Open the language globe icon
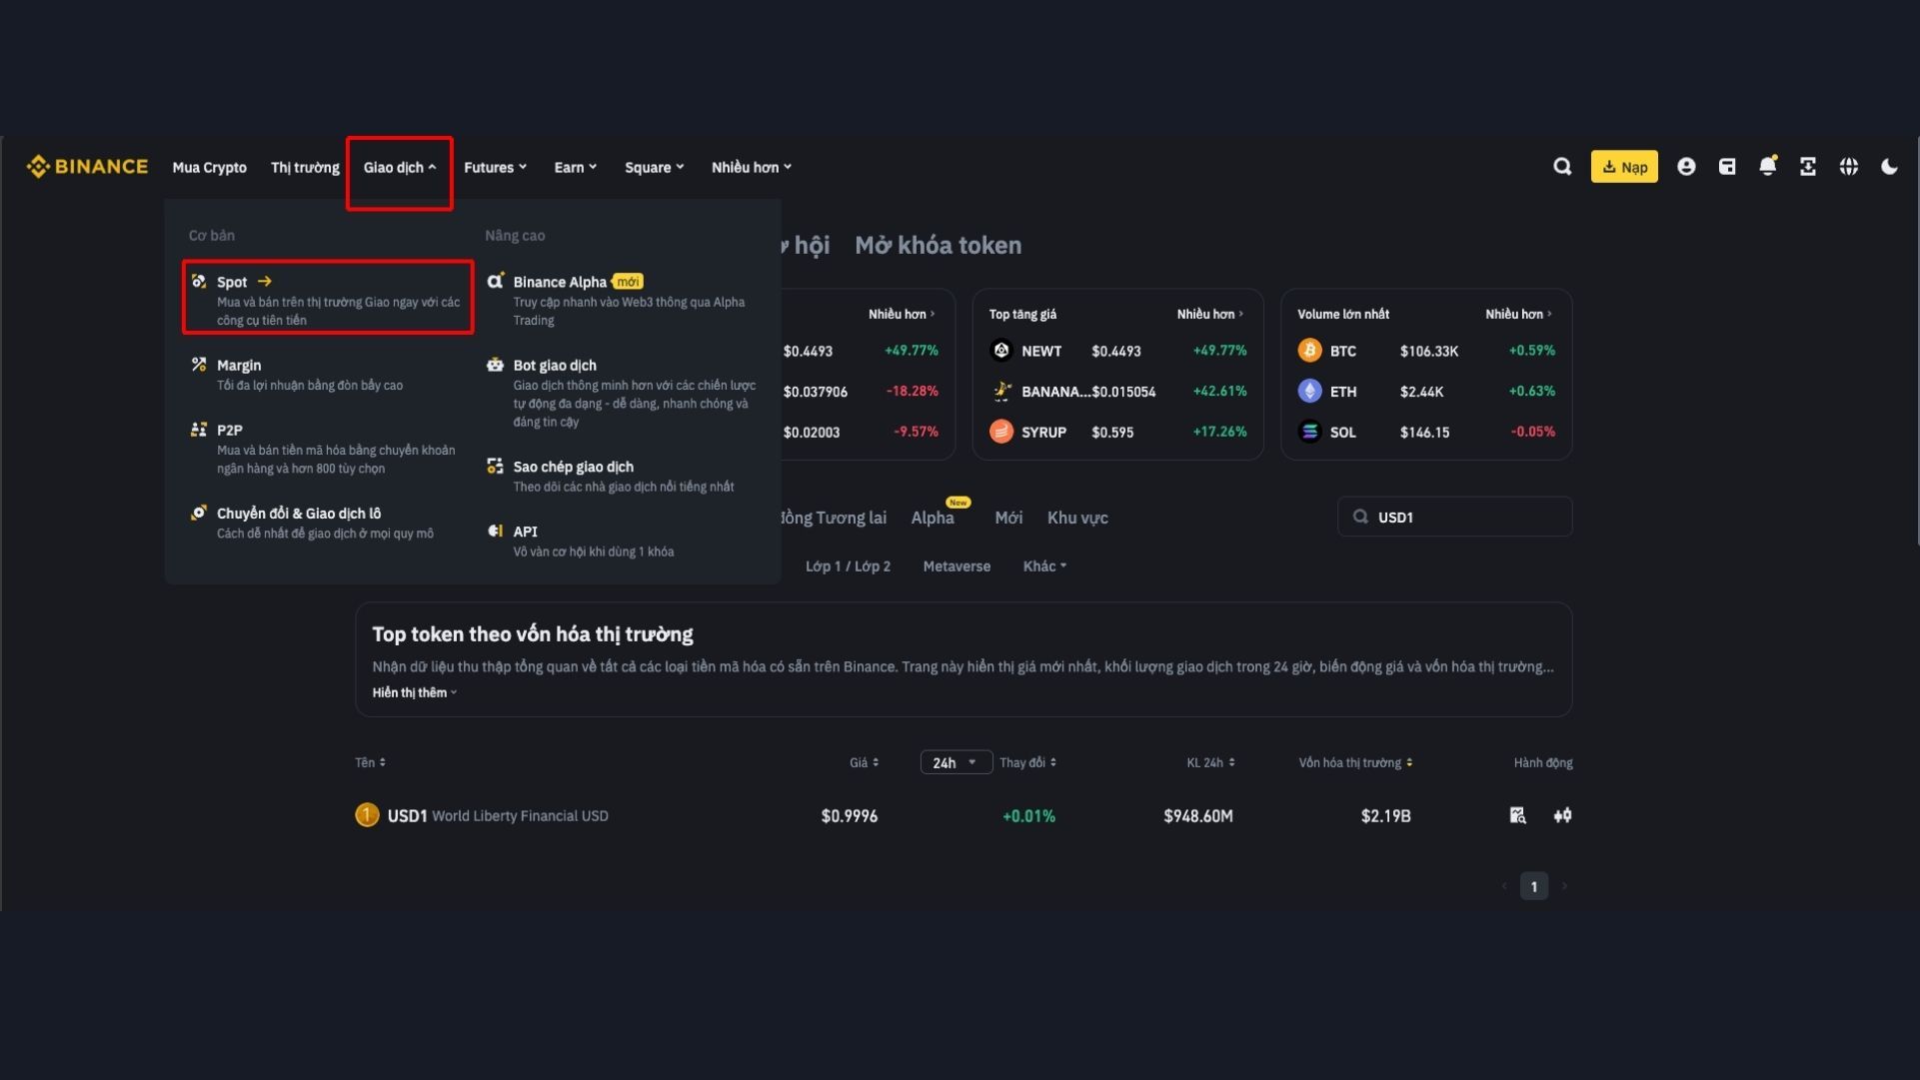Image resolution: width=1920 pixels, height=1080 pixels. (1849, 167)
